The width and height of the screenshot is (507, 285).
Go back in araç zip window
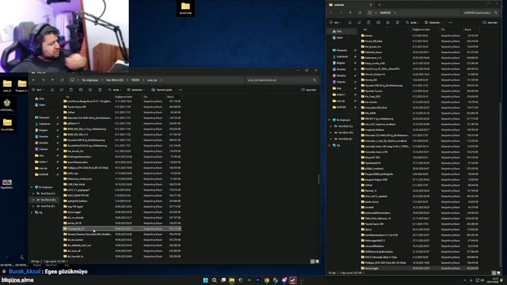click(x=33, y=80)
